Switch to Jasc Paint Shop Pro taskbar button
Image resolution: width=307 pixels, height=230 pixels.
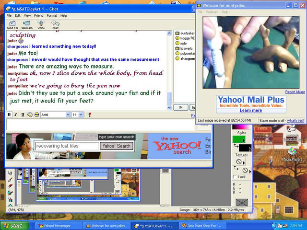coord(202,226)
